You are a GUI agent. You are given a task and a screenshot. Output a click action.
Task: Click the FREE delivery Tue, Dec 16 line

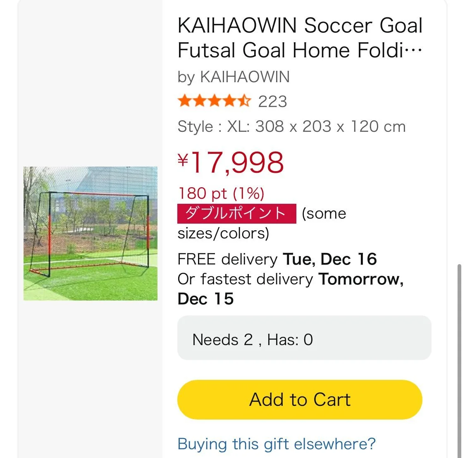point(277,259)
